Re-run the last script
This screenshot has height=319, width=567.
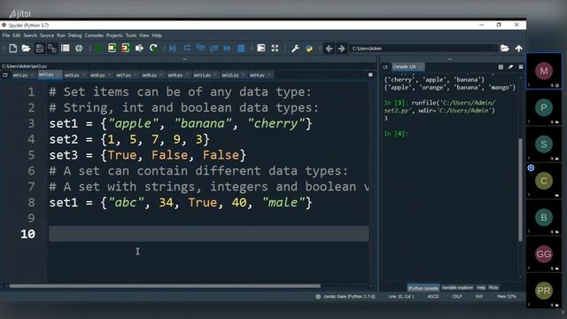(153, 48)
